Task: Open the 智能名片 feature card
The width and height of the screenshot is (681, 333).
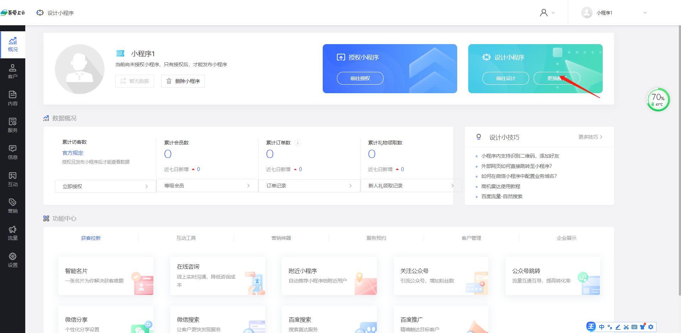Action: pyautogui.click(x=106, y=276)
